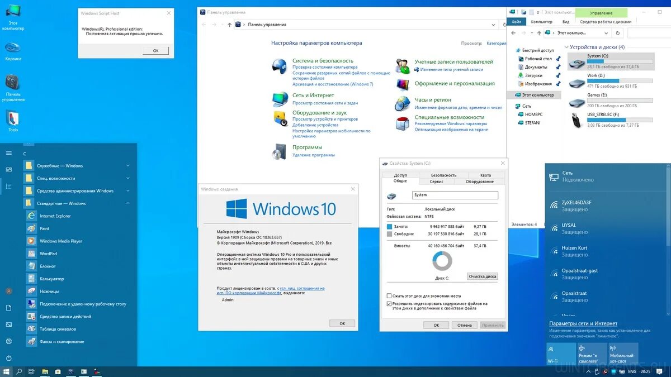Open Параметры сети и Интернет link
This screenshot has height=377, width=671.
[x=583, y=323]
